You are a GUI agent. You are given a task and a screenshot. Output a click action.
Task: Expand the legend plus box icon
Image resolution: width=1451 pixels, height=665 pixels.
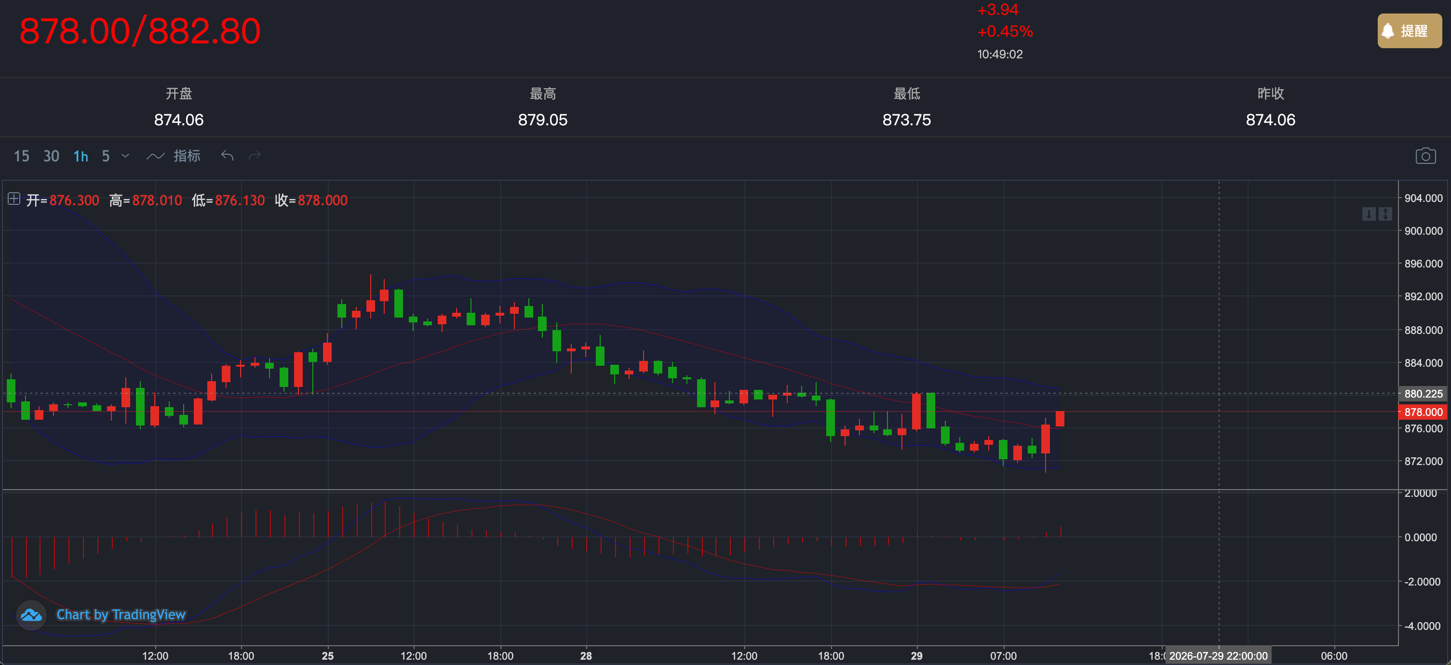[14, 199]
